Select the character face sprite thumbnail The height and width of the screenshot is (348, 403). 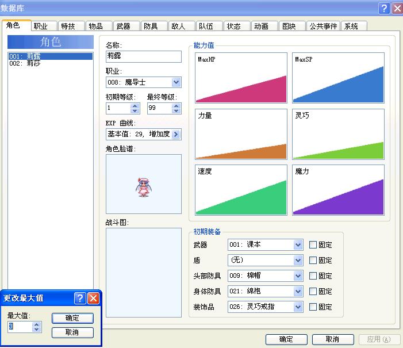point(143,184)
